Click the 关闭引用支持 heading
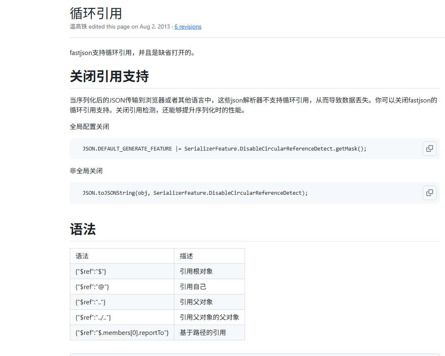This screenshot has width=445, height=356. (x=109, y=76)
